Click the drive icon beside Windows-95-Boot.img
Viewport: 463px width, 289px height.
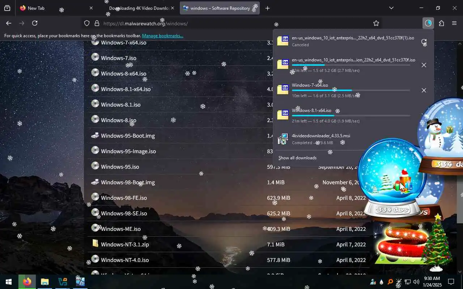click(x=95, y=135)
